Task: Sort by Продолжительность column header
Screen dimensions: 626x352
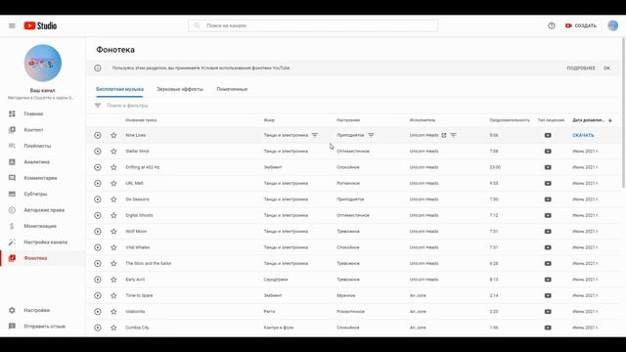Action: coord(510,120)
